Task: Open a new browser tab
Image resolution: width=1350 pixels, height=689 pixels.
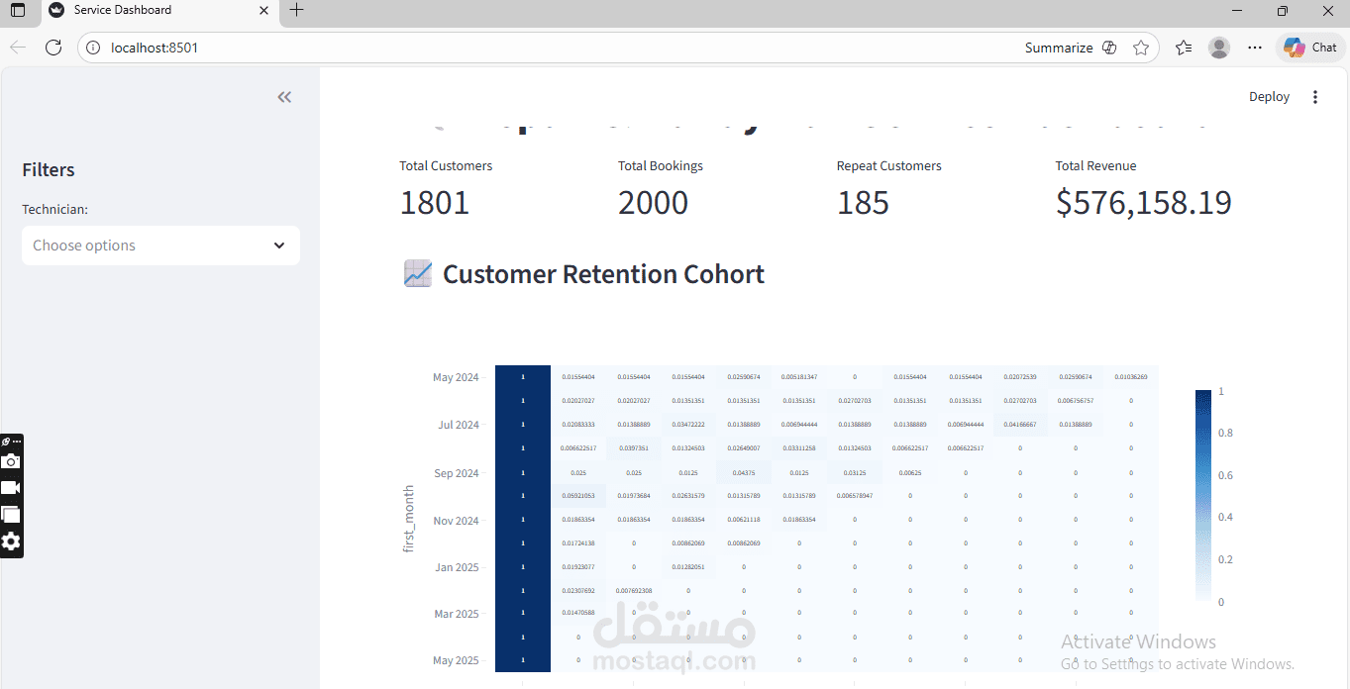Action: coord(296,11)
